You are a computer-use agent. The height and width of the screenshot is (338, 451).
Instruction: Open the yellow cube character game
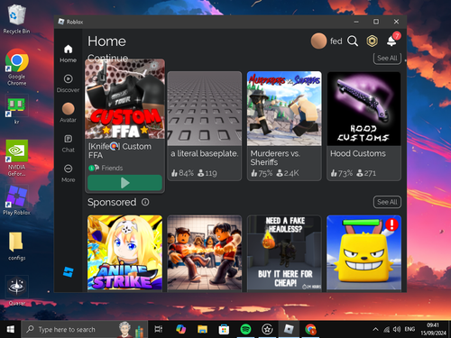(x=364, y=253)
